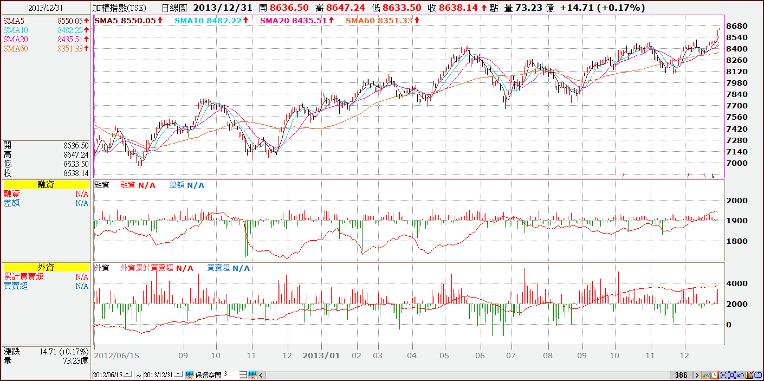The width and height of the screenshot is (764, 381).
Task: Click the 差額 N/A row in the left panel
Action: pyautogui.click(x=46, y=203)
